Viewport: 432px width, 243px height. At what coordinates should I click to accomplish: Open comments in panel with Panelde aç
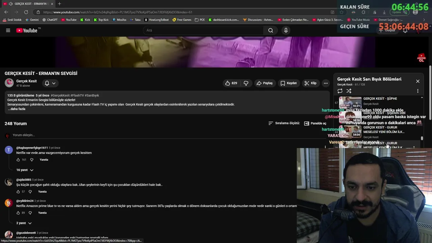315,123
